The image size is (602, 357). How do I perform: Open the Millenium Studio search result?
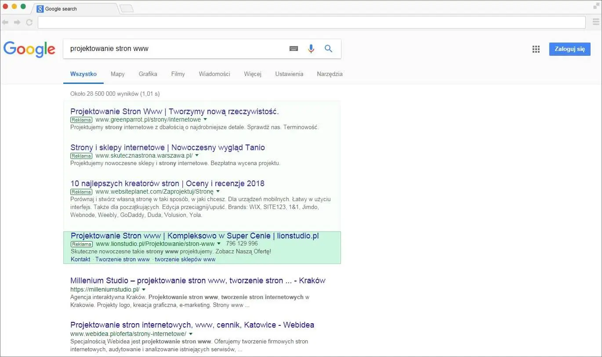[x=198, y=280]
